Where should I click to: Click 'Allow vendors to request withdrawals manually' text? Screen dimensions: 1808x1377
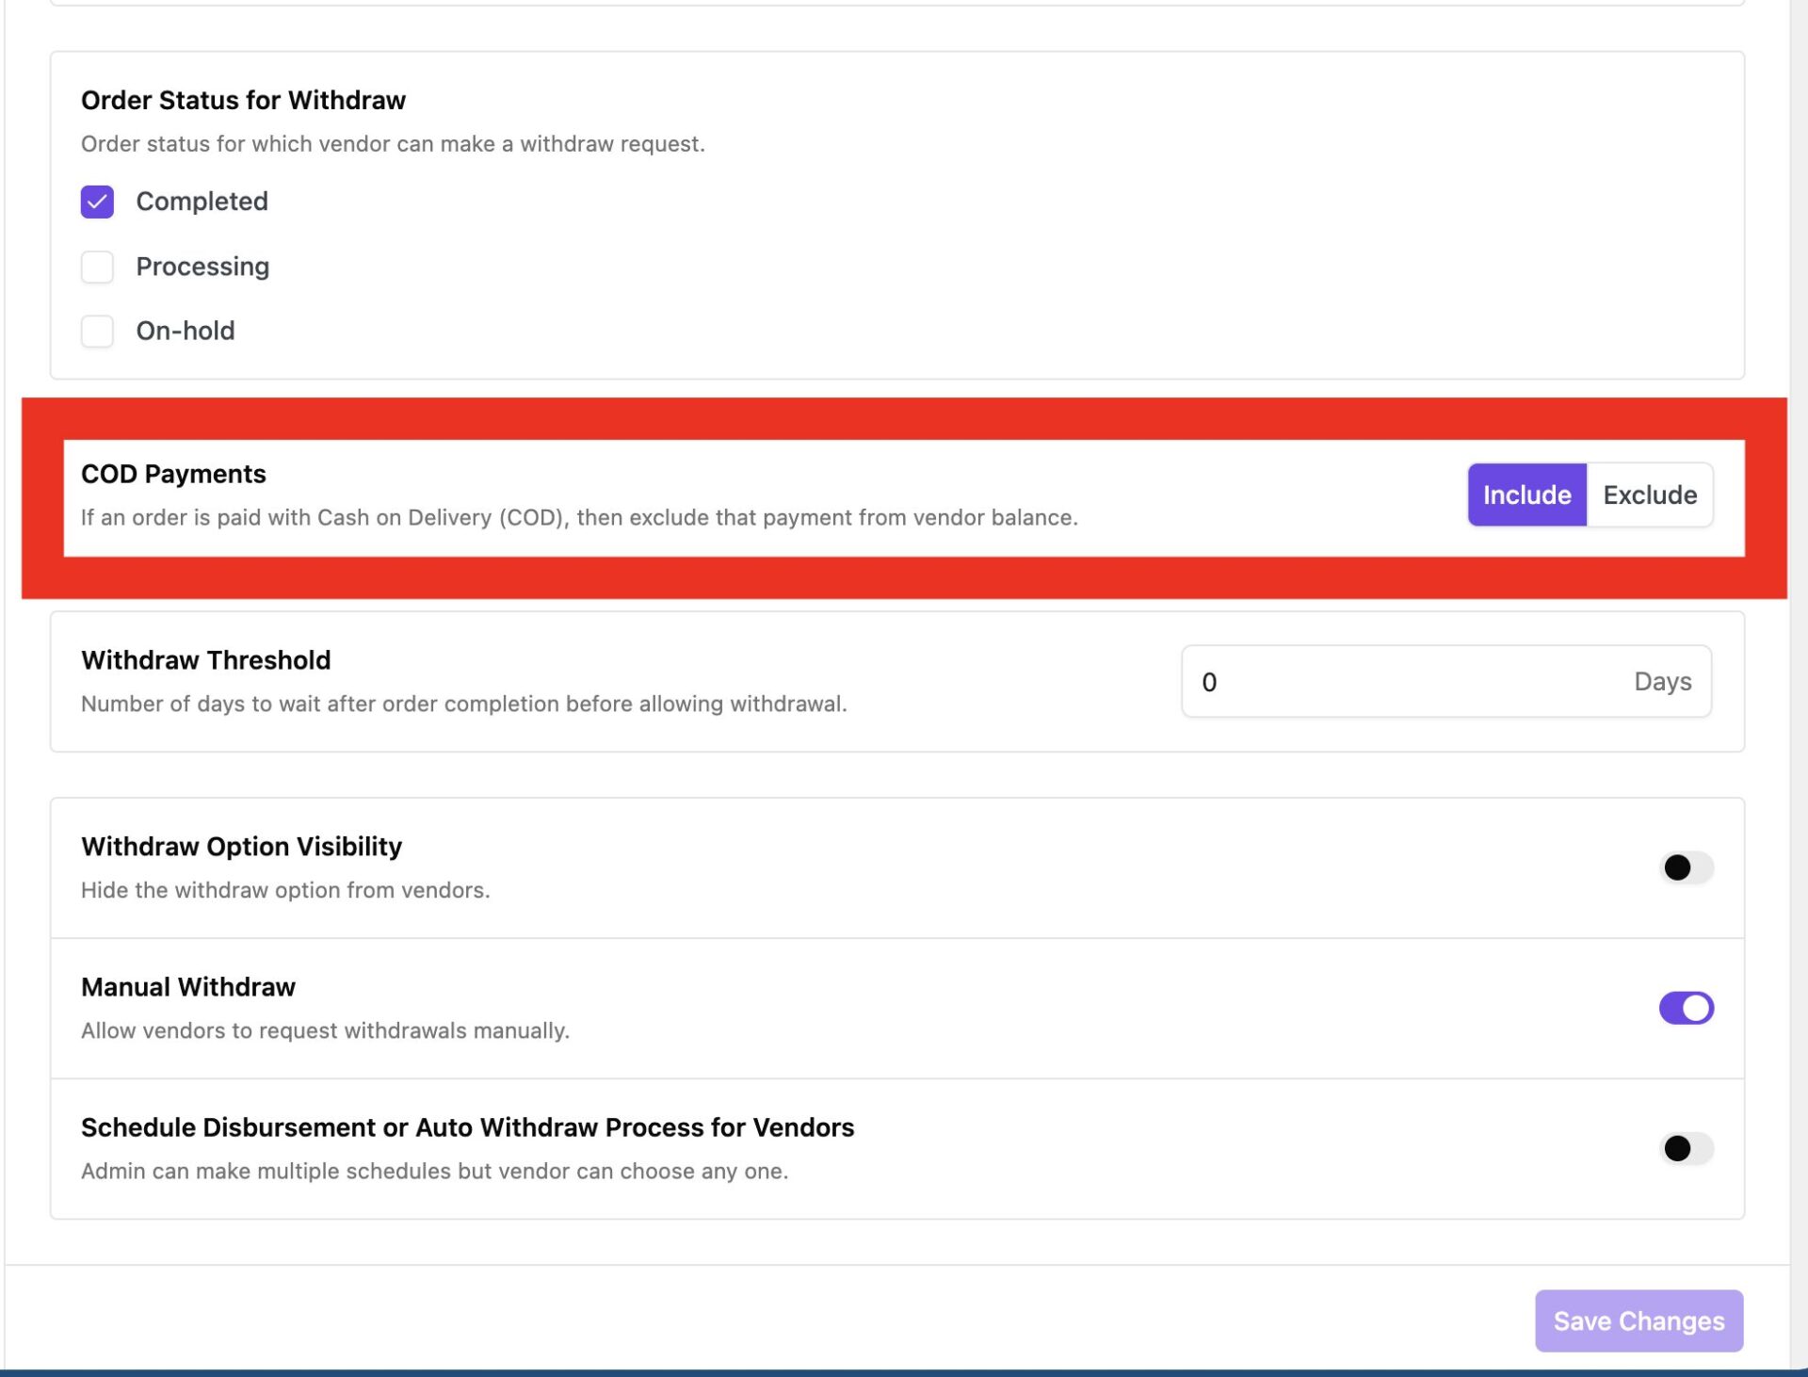pos(325,1030)
